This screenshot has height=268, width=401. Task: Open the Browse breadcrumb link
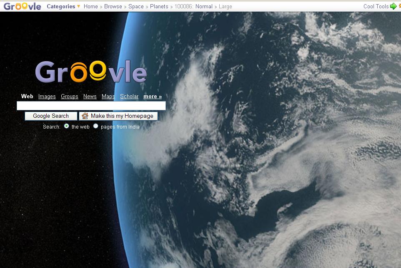113,6
